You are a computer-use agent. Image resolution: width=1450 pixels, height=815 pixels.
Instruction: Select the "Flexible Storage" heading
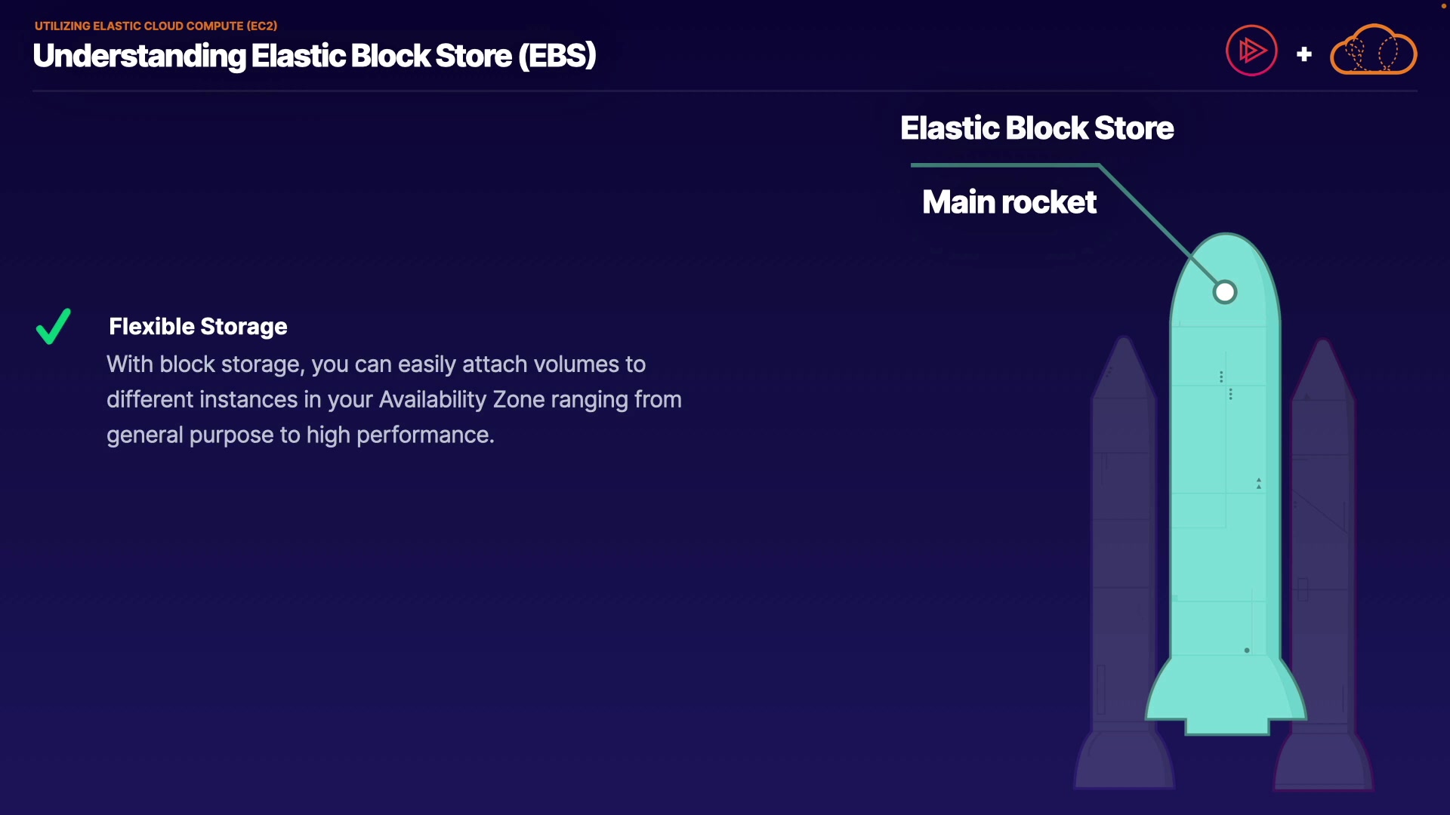click(x=198, y=327)
